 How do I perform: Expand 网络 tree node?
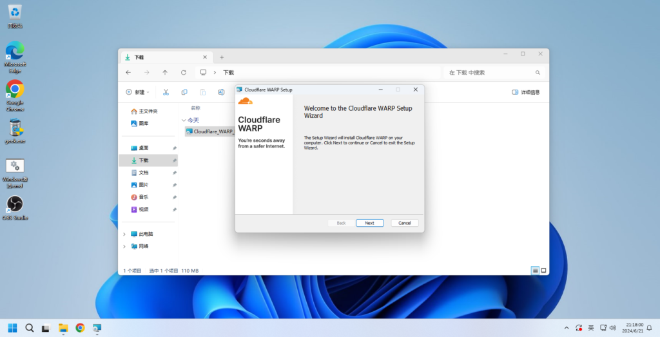124,246
